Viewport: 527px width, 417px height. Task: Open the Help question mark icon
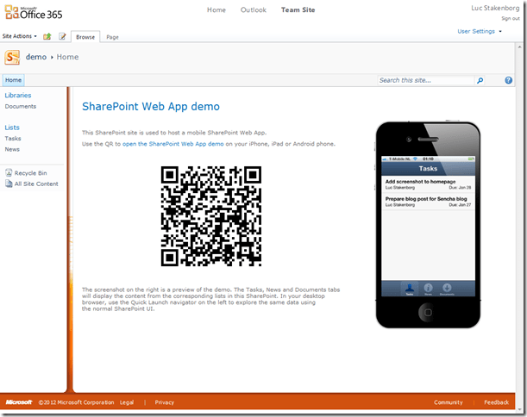pyautogui.click(x=508, y=80)
